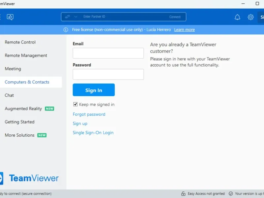The image size is (264, 198).
Task: Click the connection arrows icon in Partner ID bar
Action: coord(67,17)
